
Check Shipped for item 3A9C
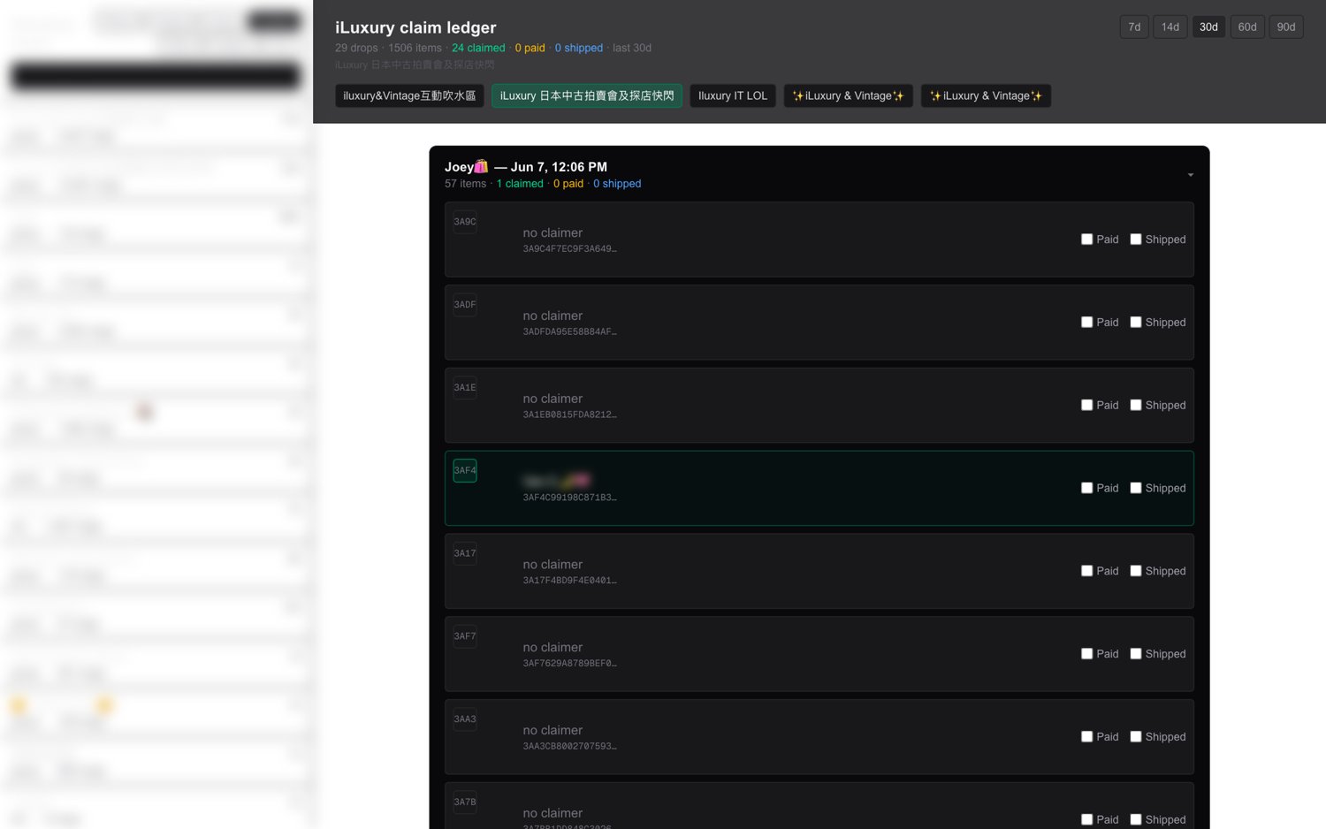(x=1136, y=240)
